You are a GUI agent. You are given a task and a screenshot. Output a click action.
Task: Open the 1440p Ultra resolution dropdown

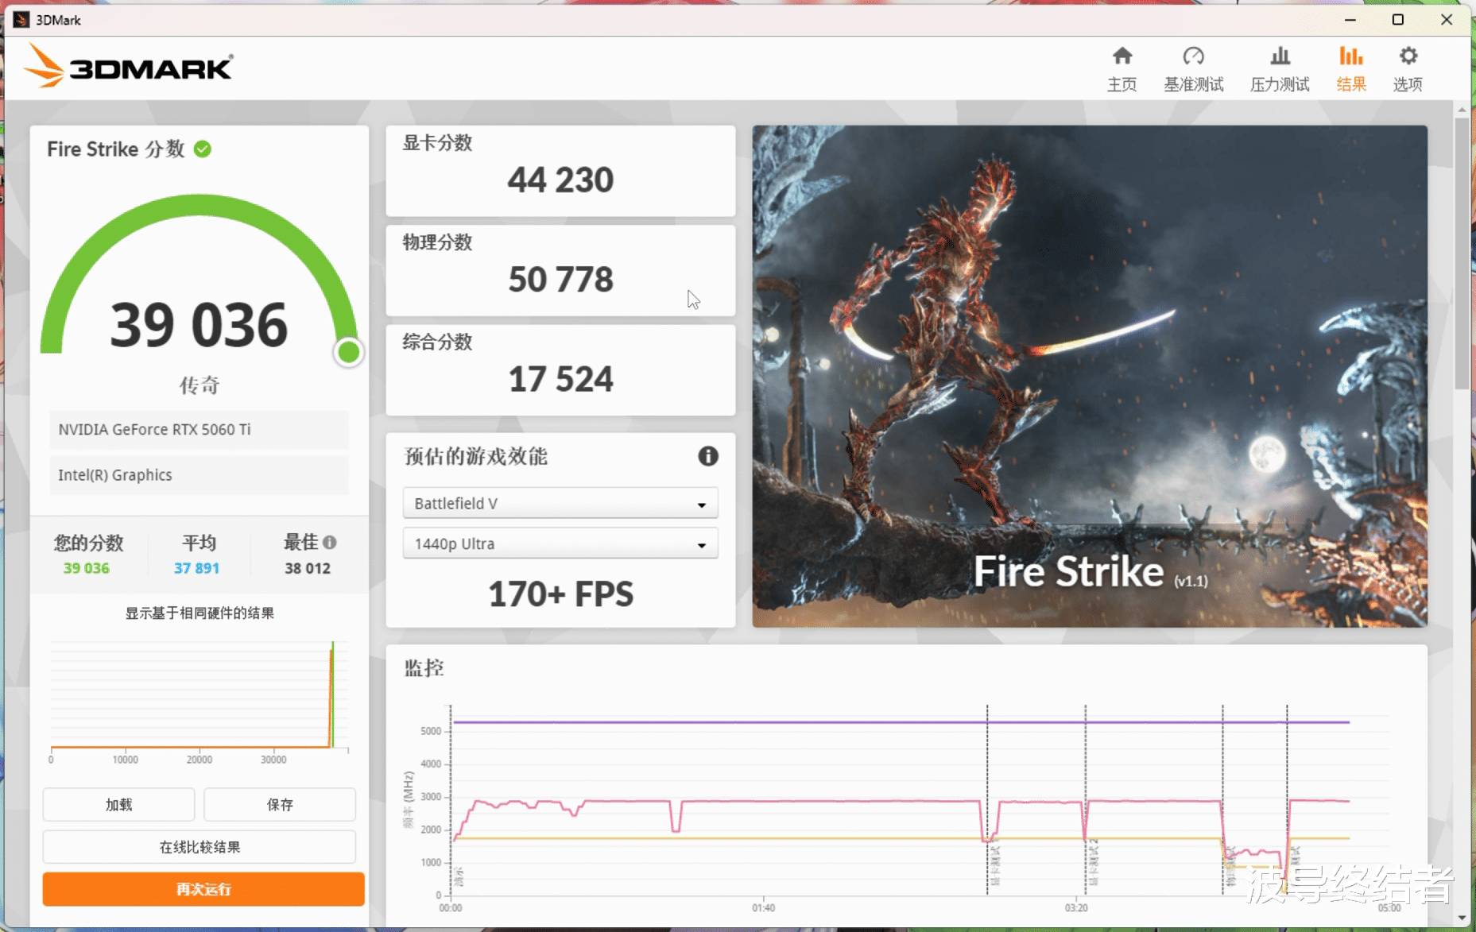[x=560, y=543]
